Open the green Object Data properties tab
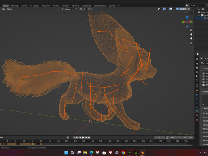 pos(197,111)
